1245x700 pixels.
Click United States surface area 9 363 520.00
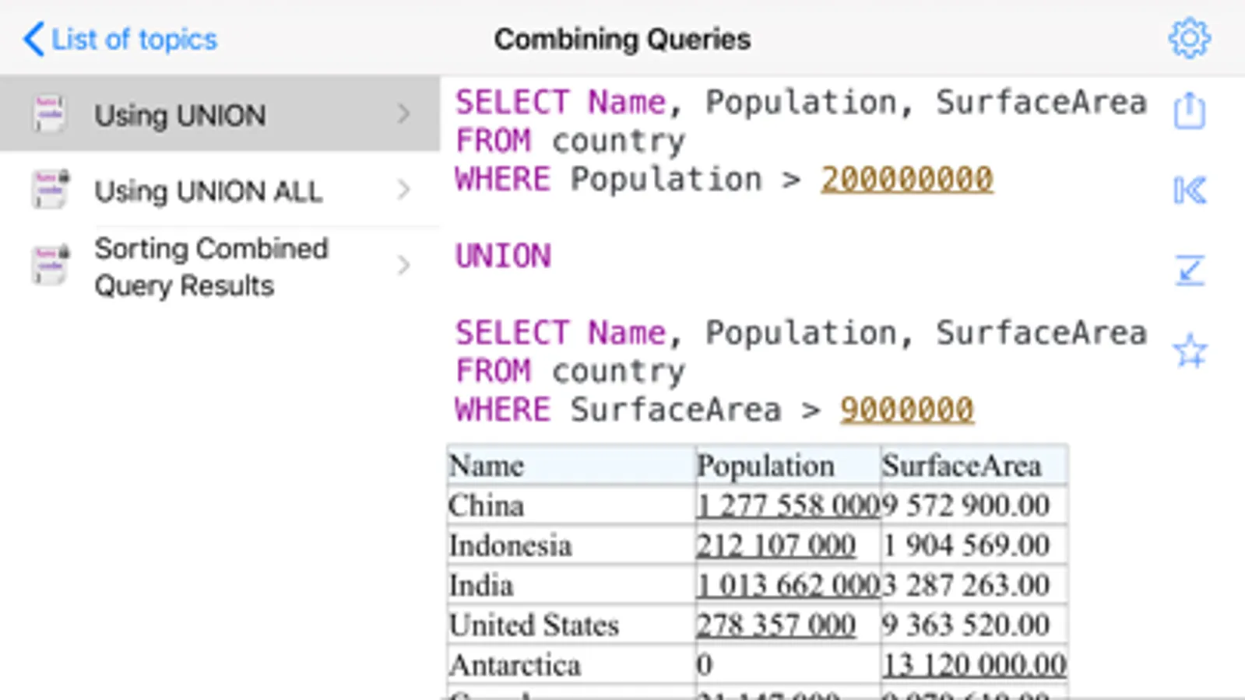(966, 625)
